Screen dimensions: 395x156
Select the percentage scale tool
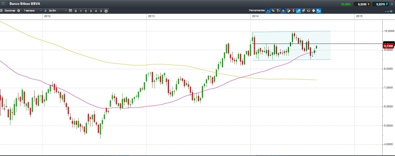coord(273,11)
